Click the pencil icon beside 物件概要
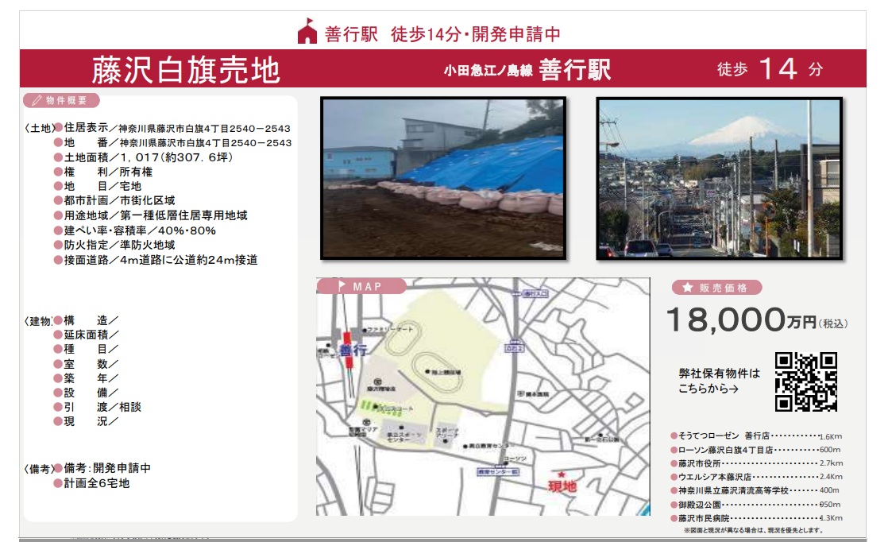888x542 pixels. point(36,101)
